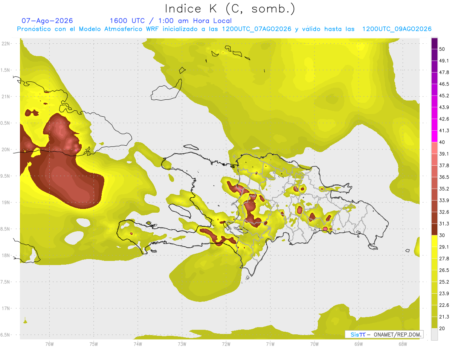The width and height of the screenshot is (452, 349).
Task: Click the colorbar value "32.6"
Action: click(444, 212)
